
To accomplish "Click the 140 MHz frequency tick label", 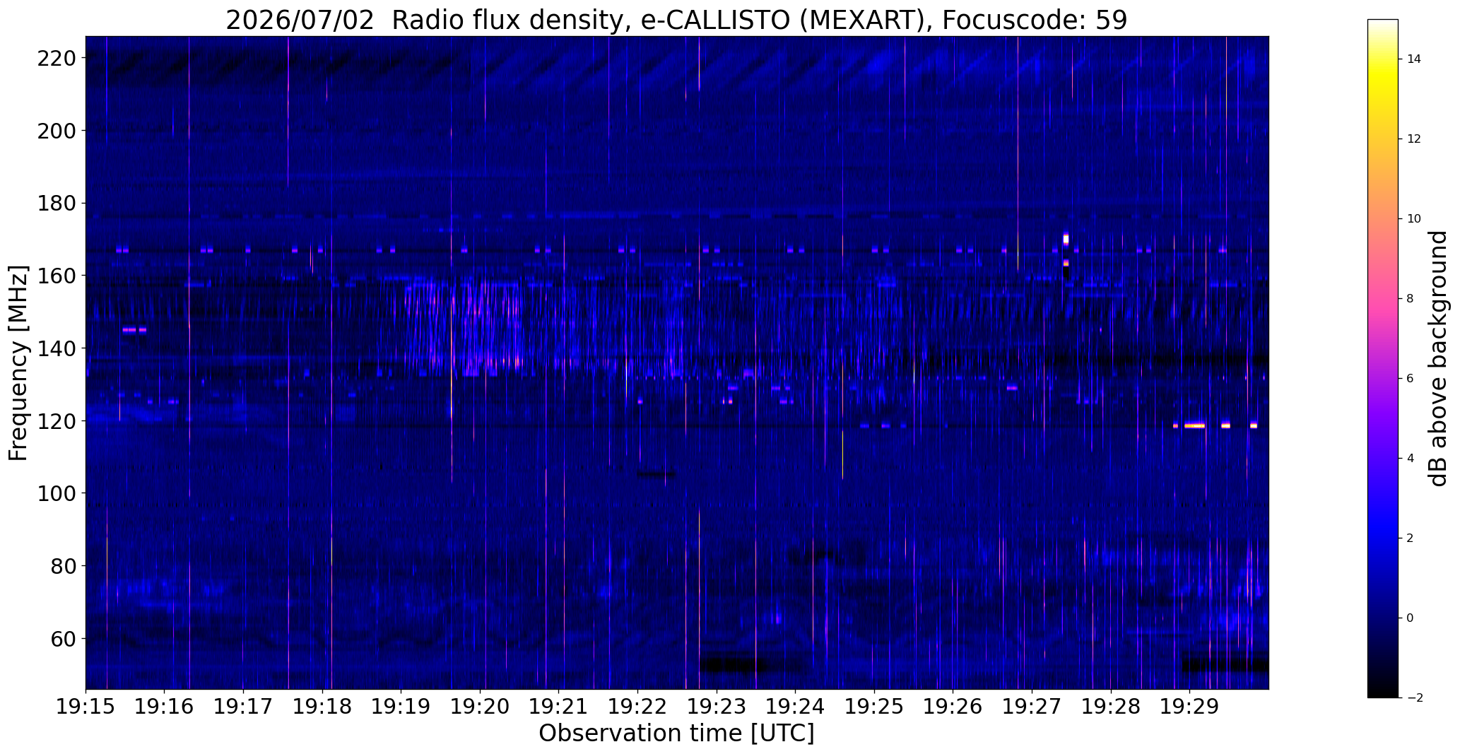I will pyautogui.click(x=57, y=348).
